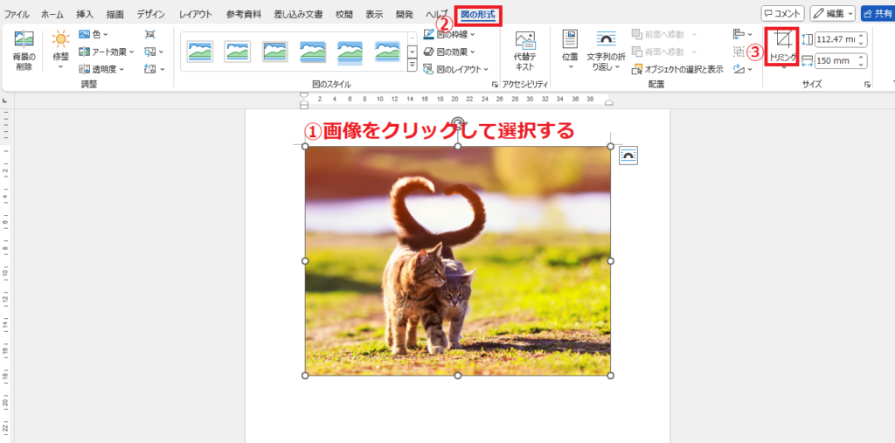Apply the first picture style thumbnail
Viewport: 895px width, 443px height.
click(x=200, y=52)
